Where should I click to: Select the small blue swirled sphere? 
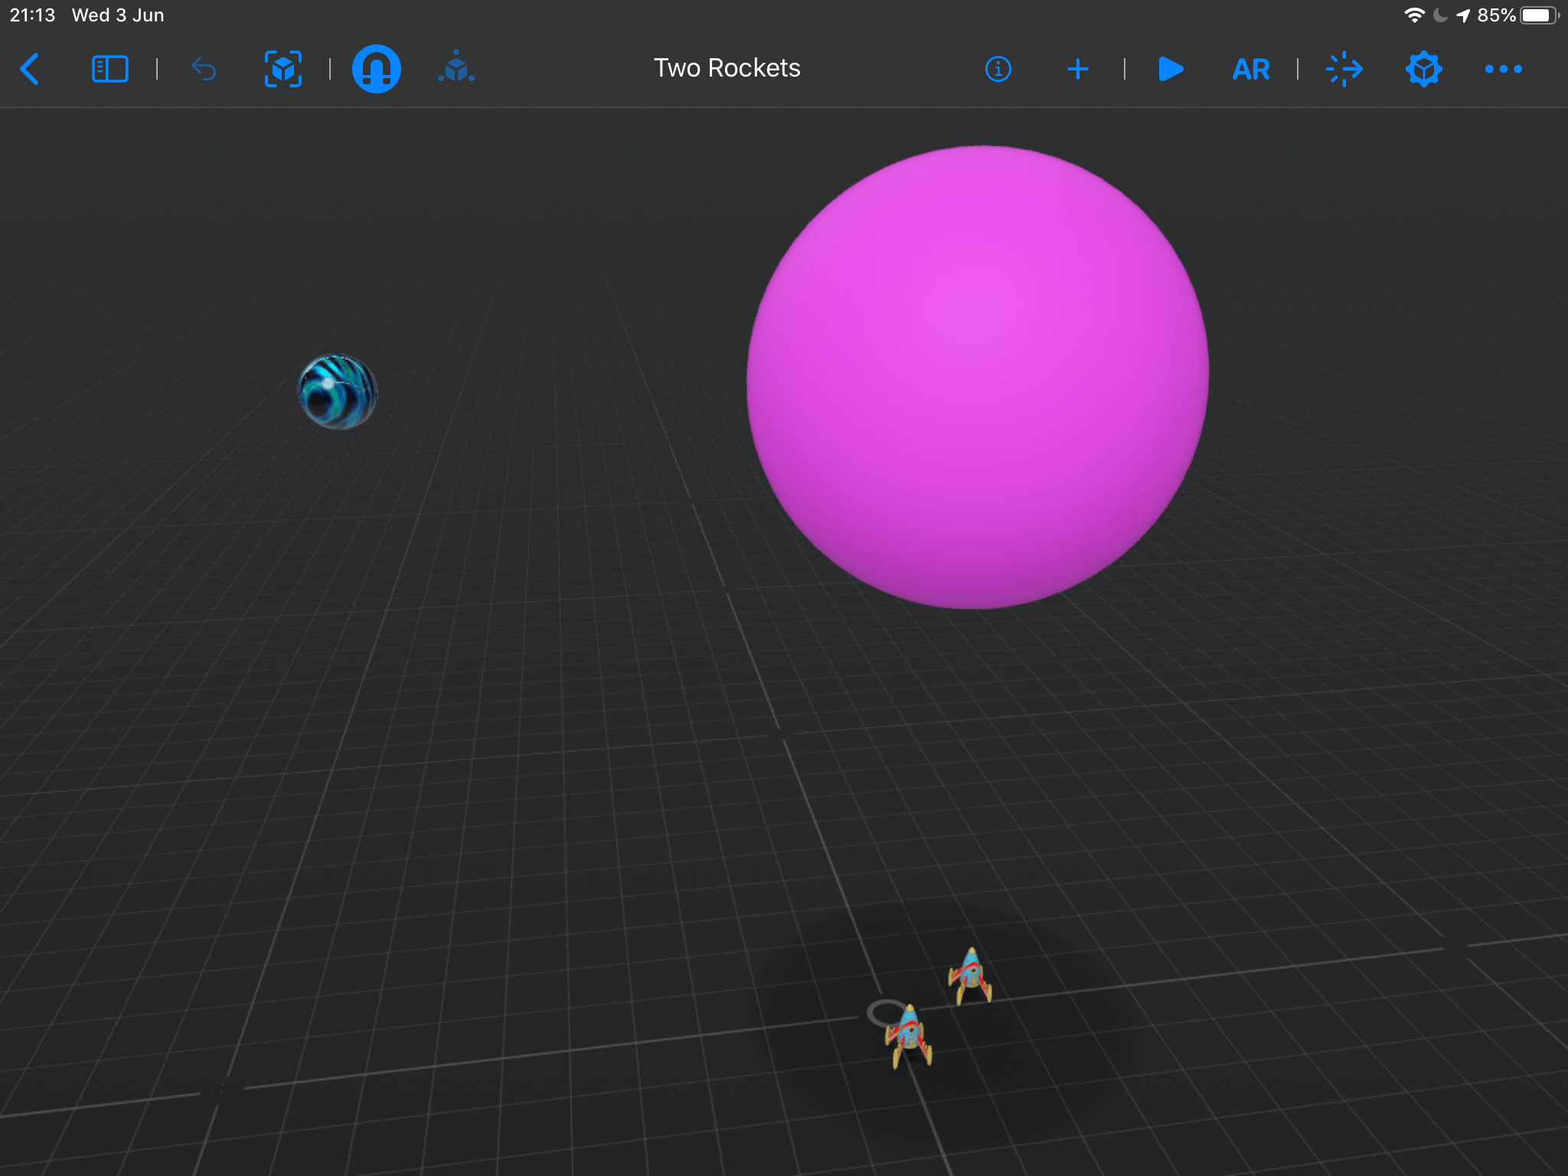click(338, 391)
